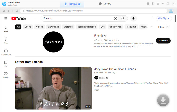Select the Unwatched filter chip
This screenshot has width=177, height=112.
point(53,27)
